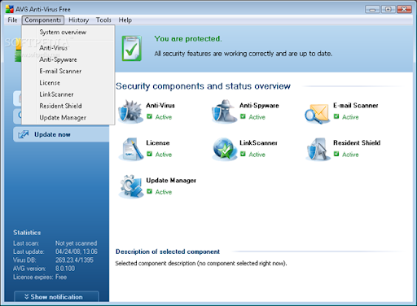Open the History menu
Screen dimensions: 417x306
[79, 20]
